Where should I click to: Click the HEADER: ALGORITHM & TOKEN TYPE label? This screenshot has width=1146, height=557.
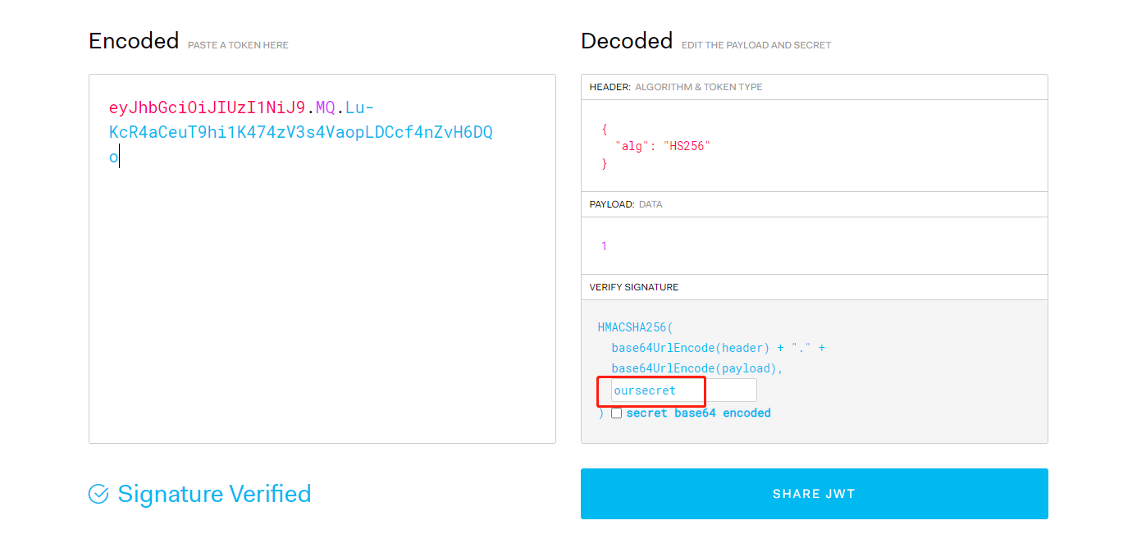point(676,87)
